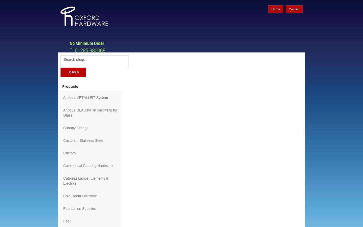Image resolution: width=363 pixels, height=227 pixels.
Task: Browse the Canopy Fittings category
Action: (76, 128)
